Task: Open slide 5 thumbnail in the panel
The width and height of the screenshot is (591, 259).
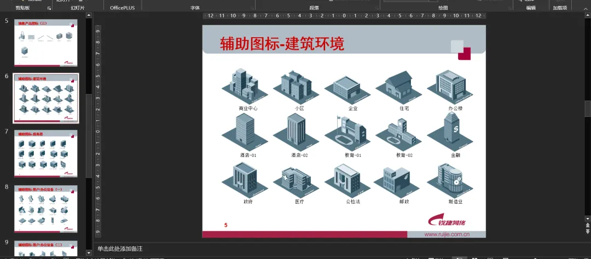Action: pos(45,43)
